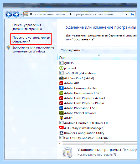Open Просмотр установленных обновлений link
Screen dimensions: 140x164
[31, 39]
